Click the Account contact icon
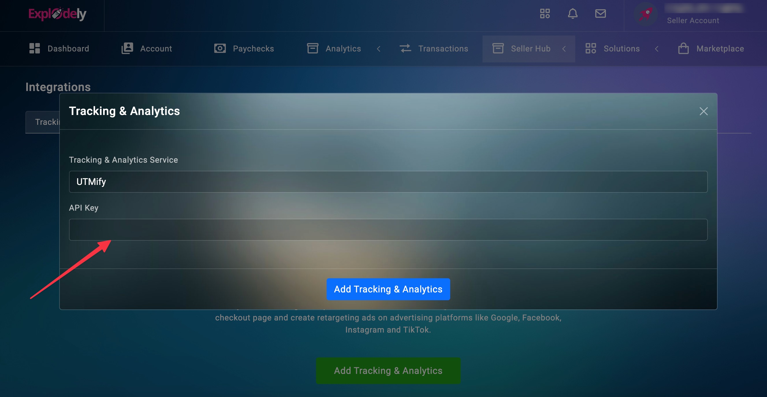The image size is (767, 397). tap(127, 49)
